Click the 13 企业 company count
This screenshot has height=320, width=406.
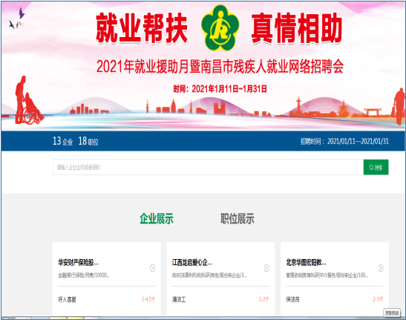(x=62, y=141)
